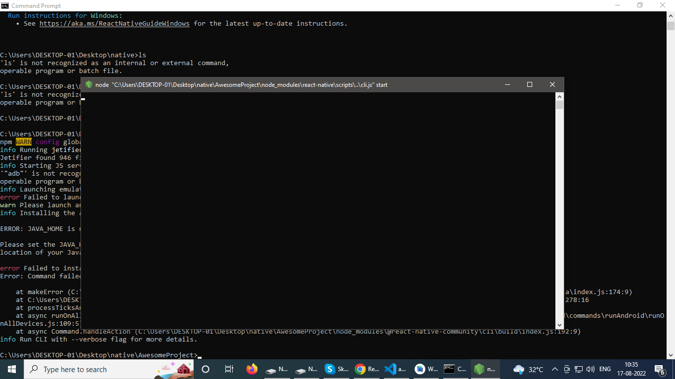
Task: Open the Cortana circle icon
Action: (x=206, y=369)
